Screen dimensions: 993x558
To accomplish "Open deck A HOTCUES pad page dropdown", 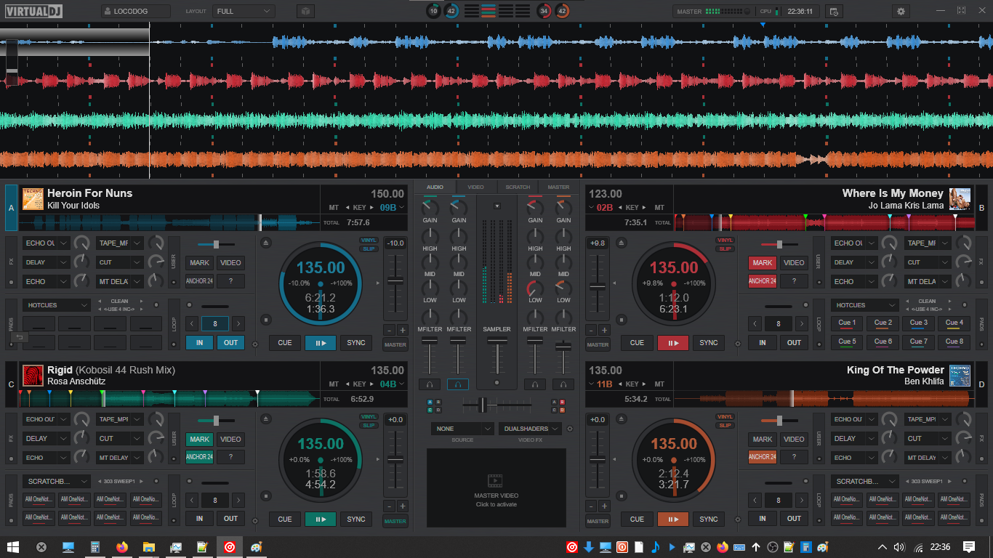I will click(x=56, y=305).
